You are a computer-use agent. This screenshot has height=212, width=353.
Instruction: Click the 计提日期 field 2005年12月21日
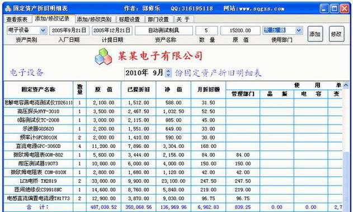pos(112,31)
